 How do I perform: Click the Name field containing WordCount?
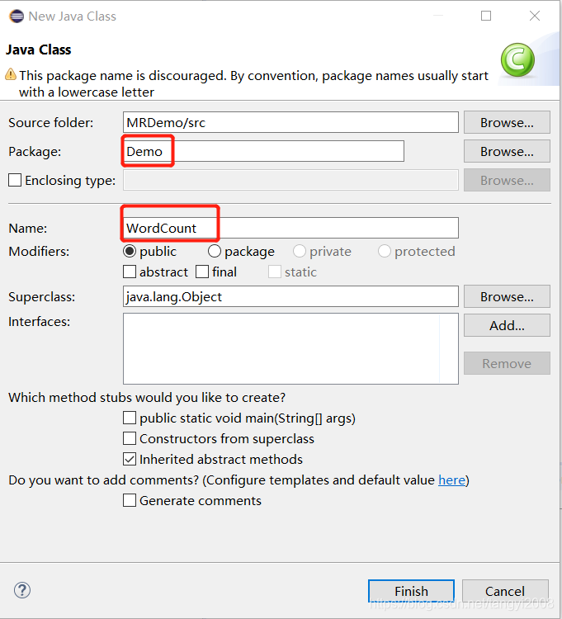point(290,228)
